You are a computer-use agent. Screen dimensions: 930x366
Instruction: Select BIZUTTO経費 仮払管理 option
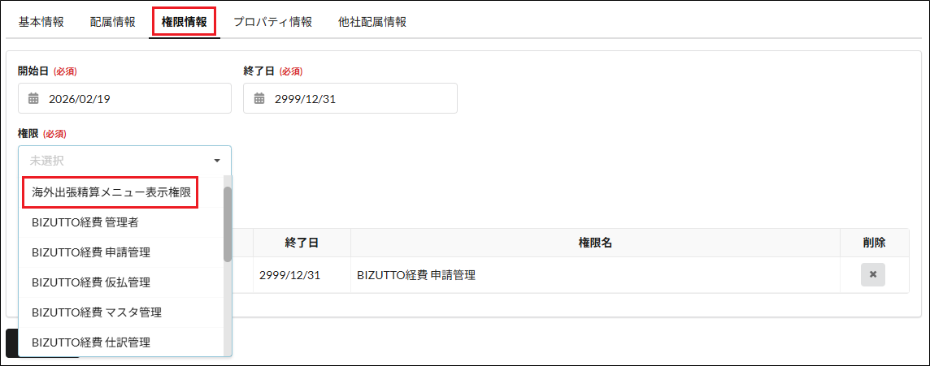pos(91,282)
